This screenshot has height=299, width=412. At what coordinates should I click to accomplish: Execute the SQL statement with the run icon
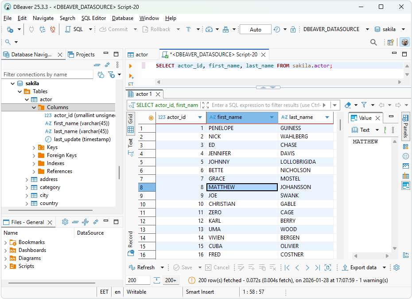click(130, 67)
